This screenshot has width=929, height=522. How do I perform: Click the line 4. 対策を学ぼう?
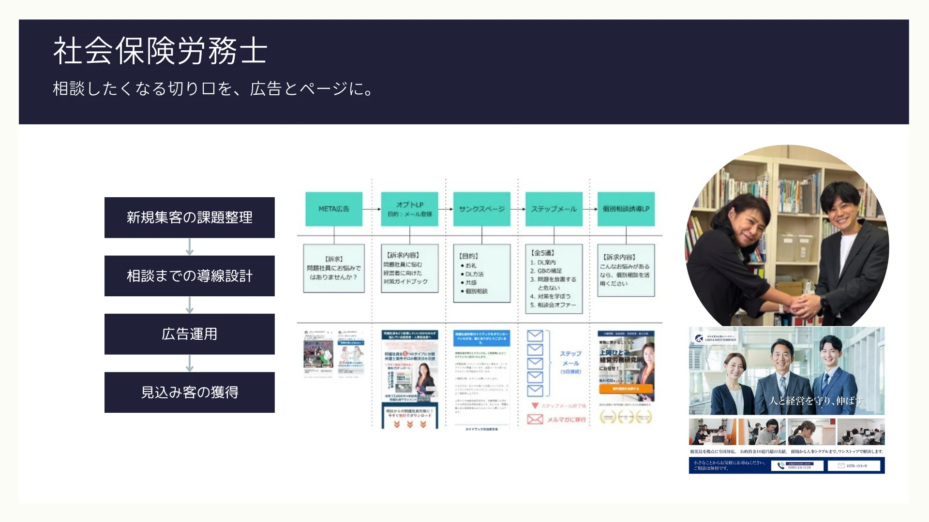pos(550,296)
